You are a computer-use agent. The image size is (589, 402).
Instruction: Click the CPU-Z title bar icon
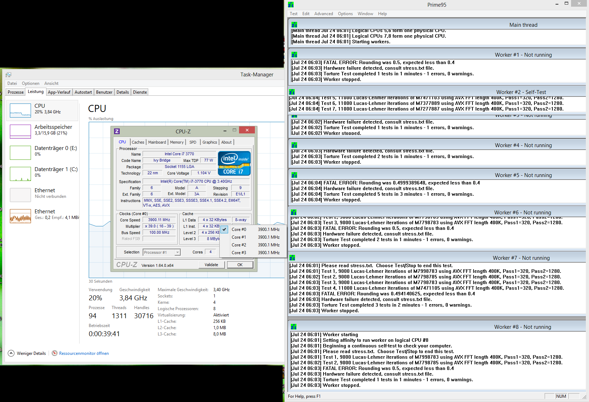[x=117, y=131]
